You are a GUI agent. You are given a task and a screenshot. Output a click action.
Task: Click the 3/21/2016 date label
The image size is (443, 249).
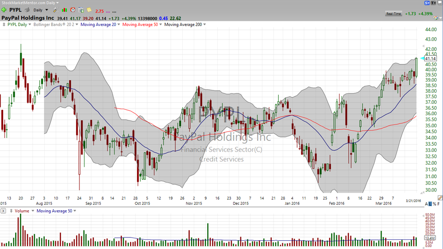click(x=413, y=201)
